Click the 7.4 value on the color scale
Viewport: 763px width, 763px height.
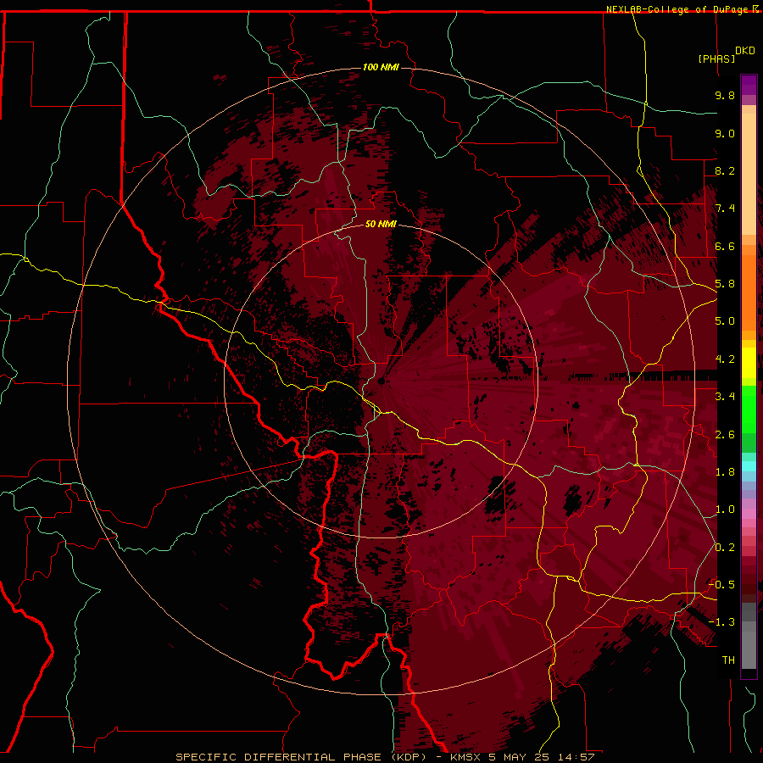click(725, 209)
